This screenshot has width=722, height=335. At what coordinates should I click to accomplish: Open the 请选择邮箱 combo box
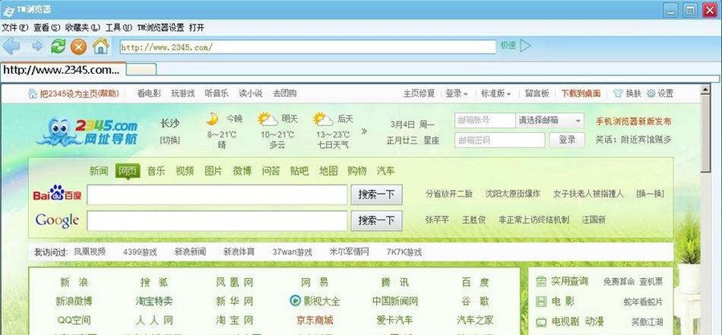point(550,120)
